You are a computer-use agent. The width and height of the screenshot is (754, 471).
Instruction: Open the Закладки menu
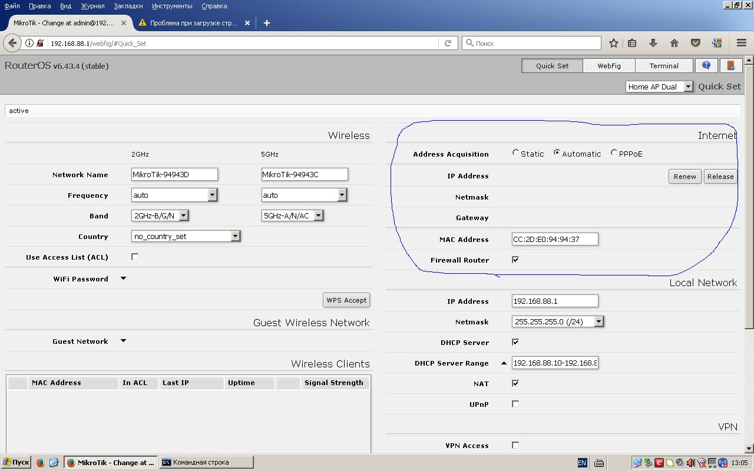coord(128,6)
